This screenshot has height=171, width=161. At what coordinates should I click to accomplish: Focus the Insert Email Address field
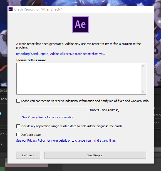(x=55, y=110)
